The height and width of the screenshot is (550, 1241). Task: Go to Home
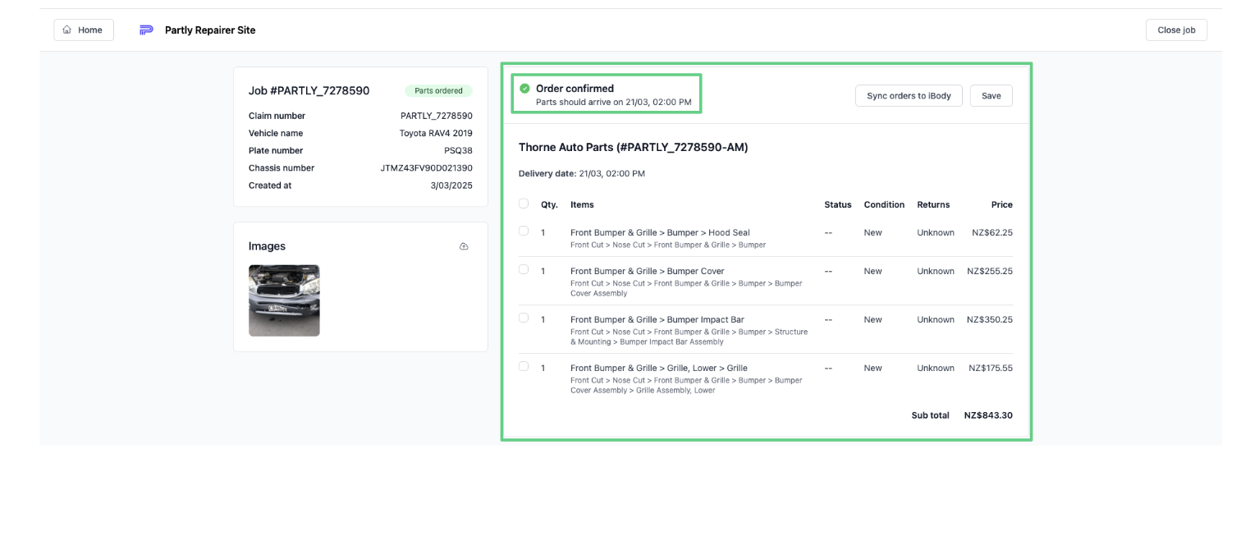tap(84, 30)
